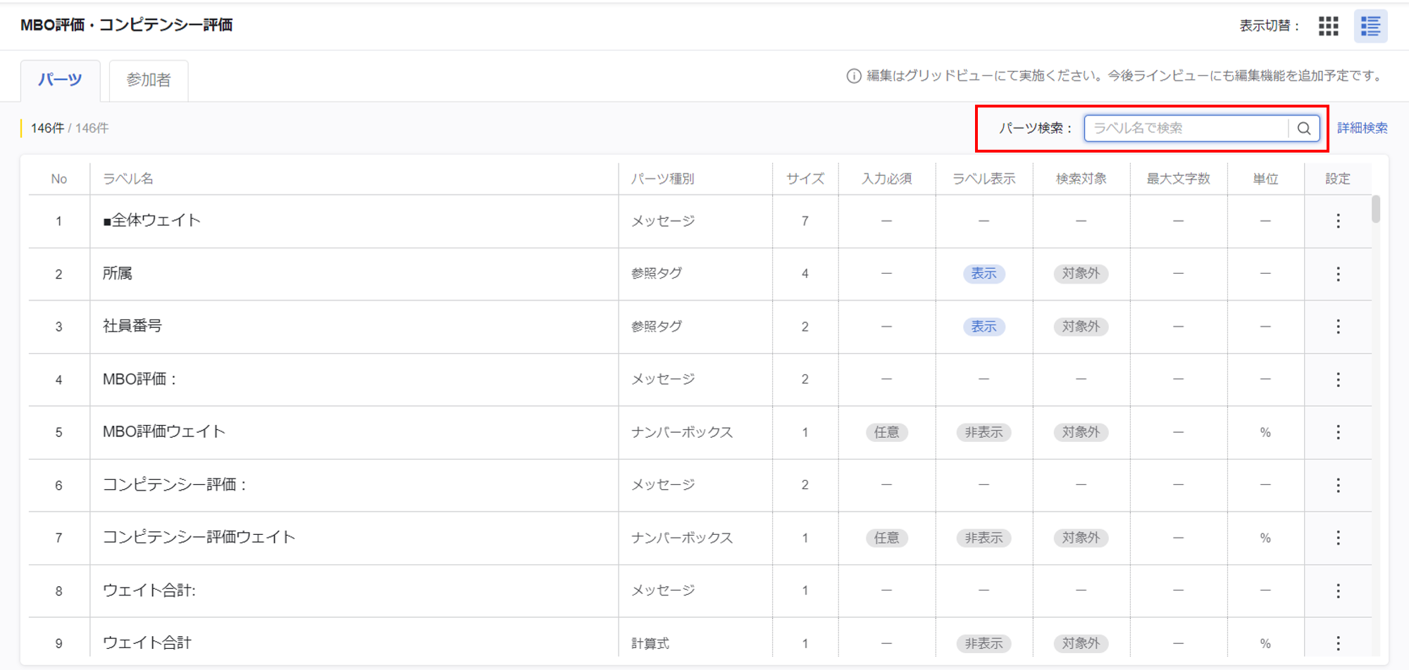Click the ラベル名 column header
This screenshot has width=1409, height=670.
[x=128, y=179]
